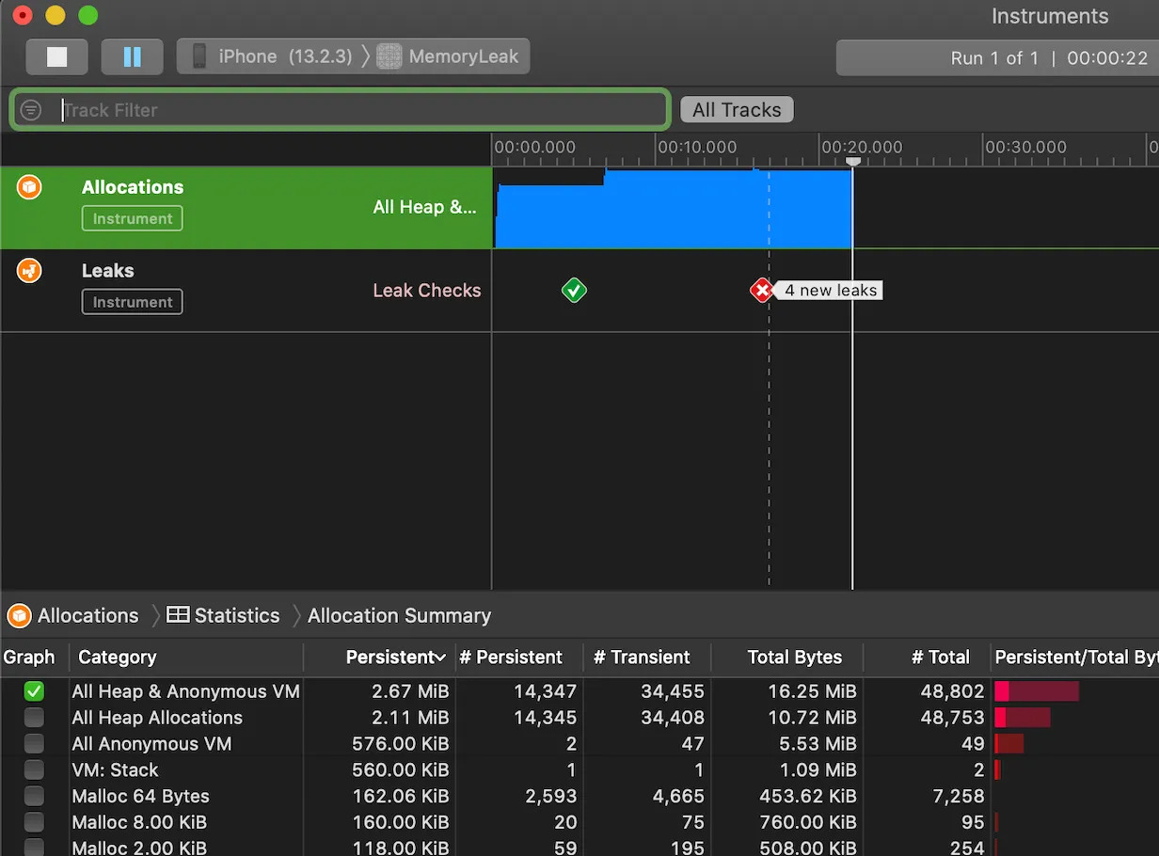Click the 453.62 KiB total bytes cell
This screenshot has width=1159, height=856.
pos(808,796)
